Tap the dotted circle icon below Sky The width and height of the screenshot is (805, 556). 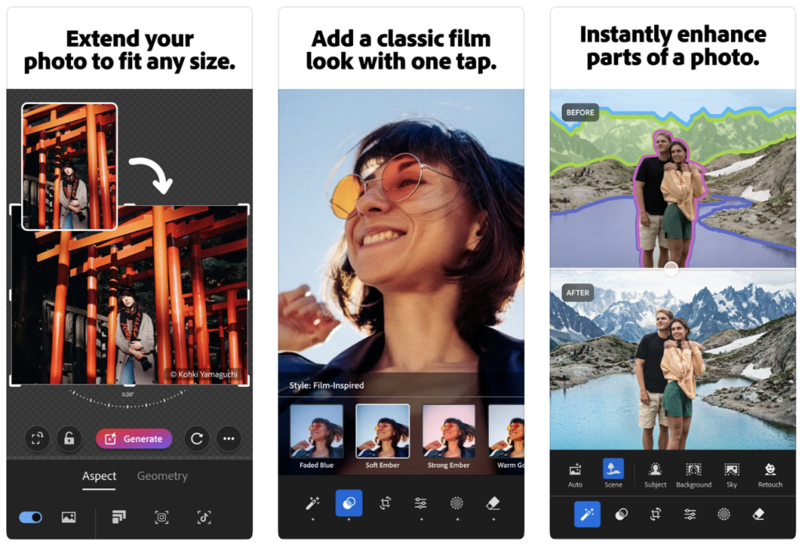coord(724,514)
